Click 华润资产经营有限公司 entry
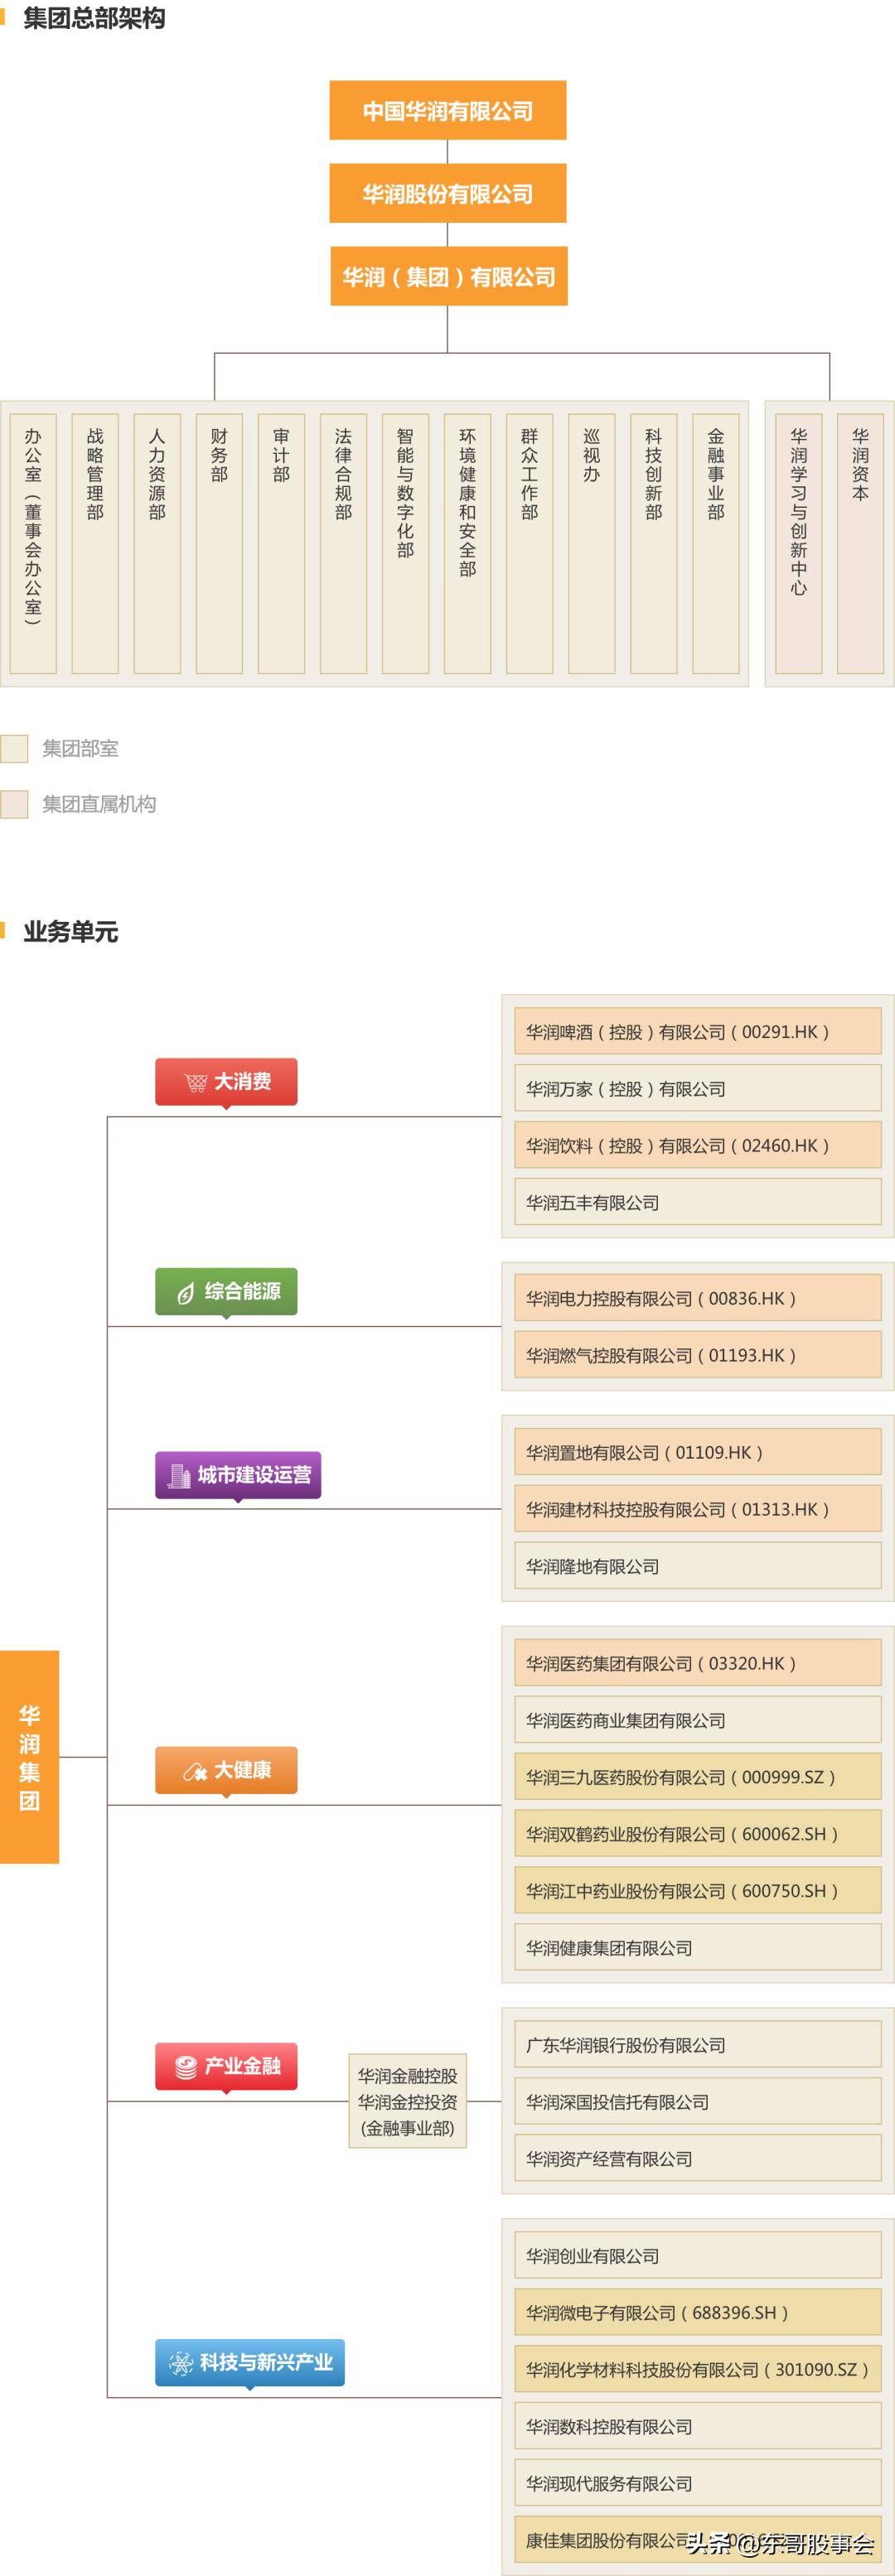 [697, 2159]
